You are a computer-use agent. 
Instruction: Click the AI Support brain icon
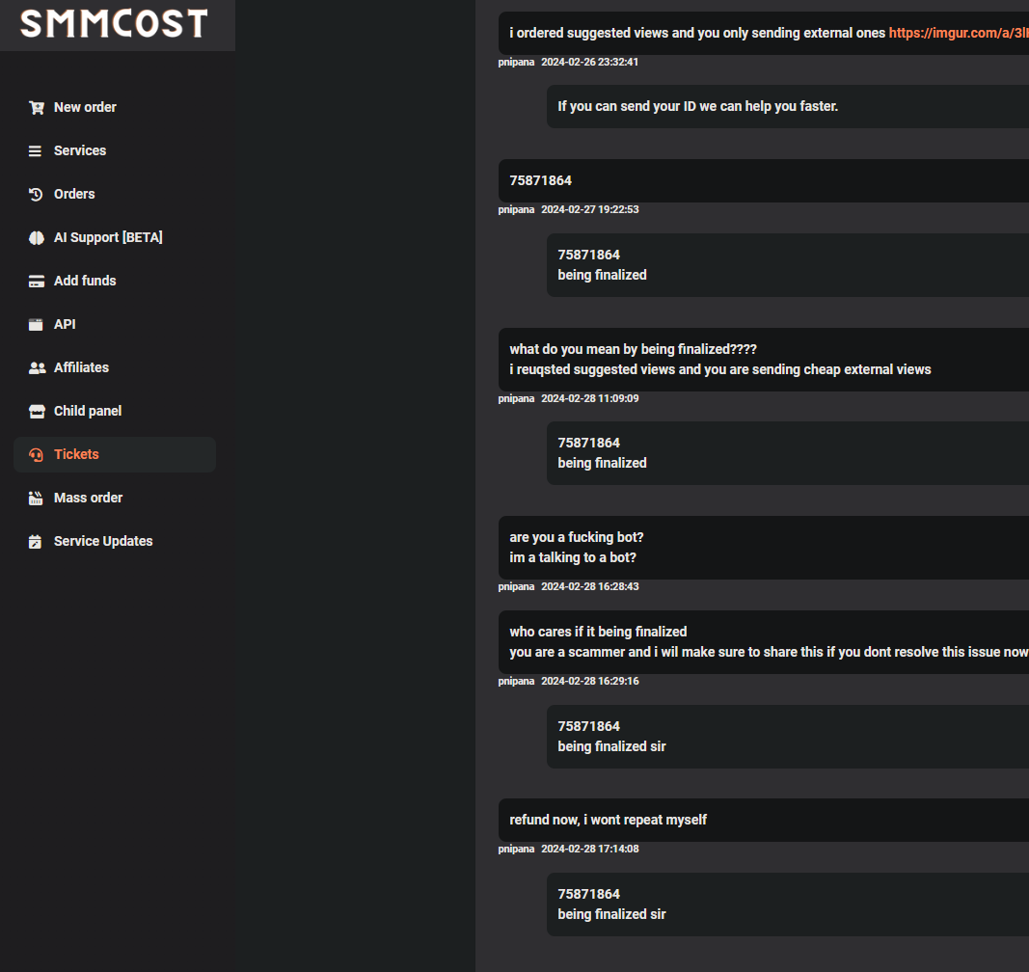point(36,237)
